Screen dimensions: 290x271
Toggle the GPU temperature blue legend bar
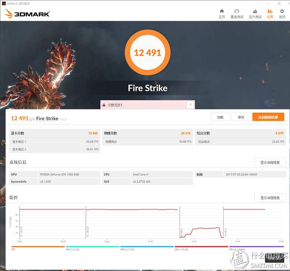(147, 246)
